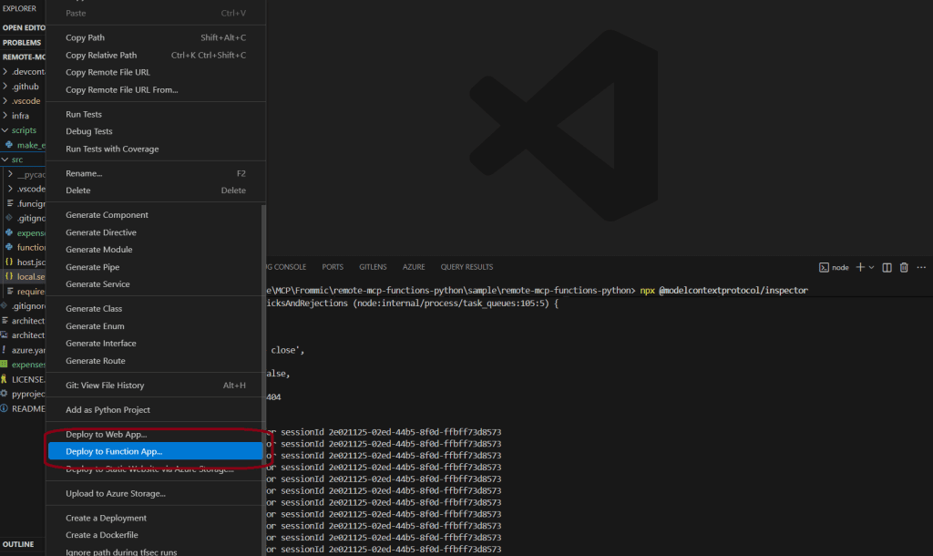Click the node terminal shell icon
Viewport: 933px width, 556px height.
pos(823,267)
